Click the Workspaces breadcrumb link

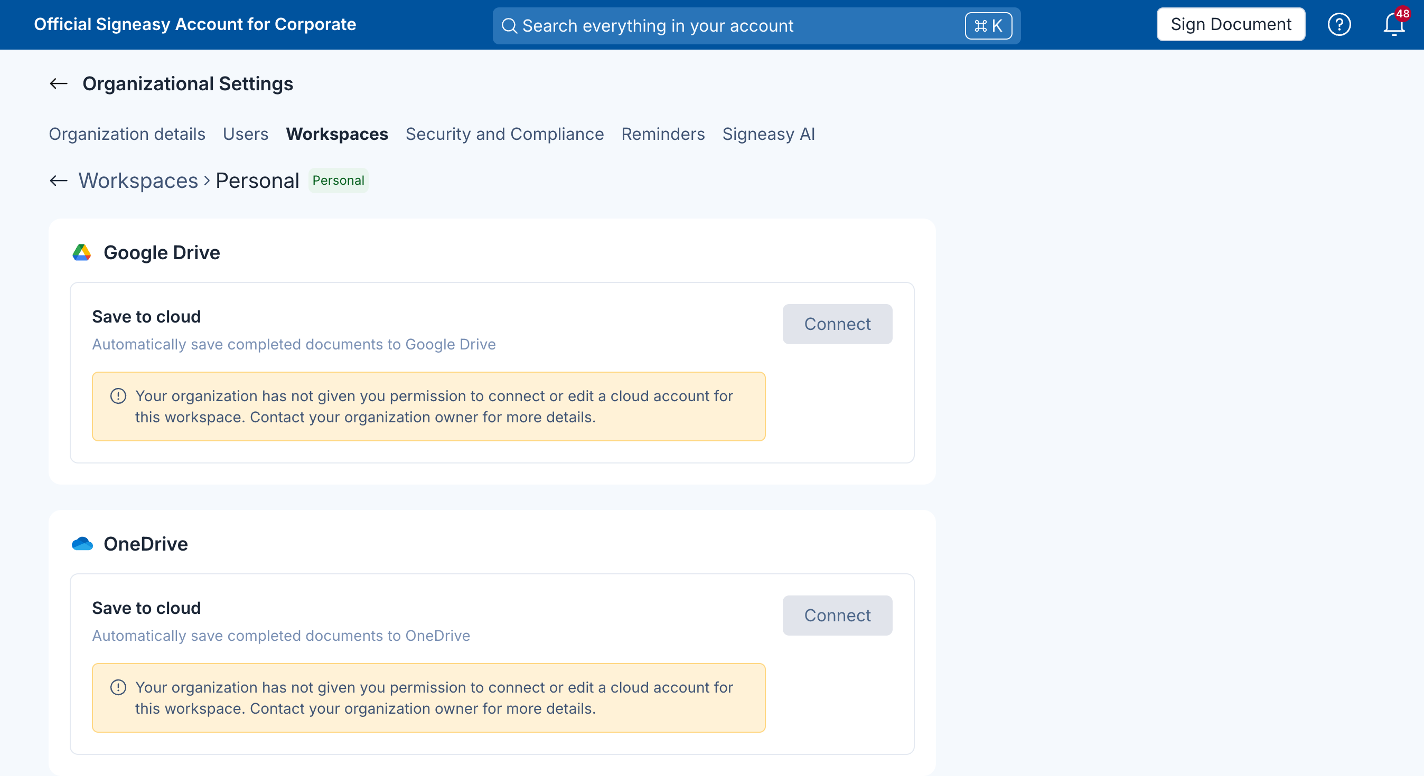138,181
